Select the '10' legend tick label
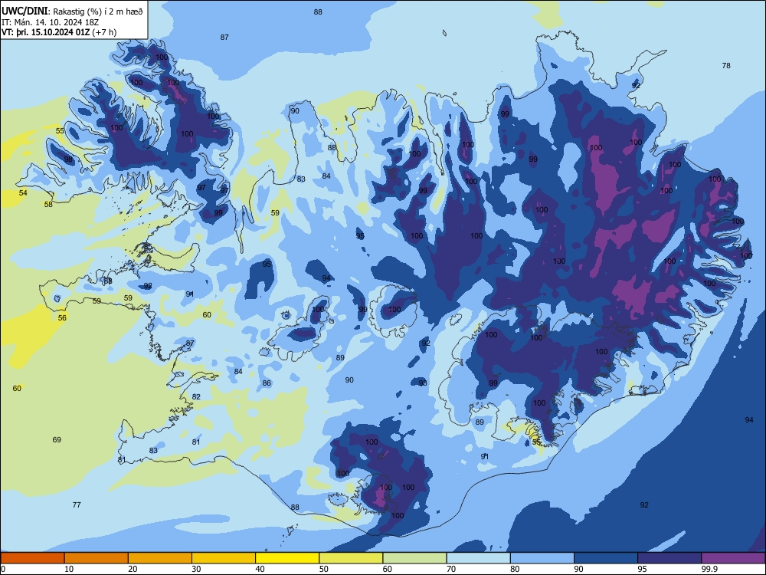This screenshot has width=766, height=575. (x=69, y=569)
